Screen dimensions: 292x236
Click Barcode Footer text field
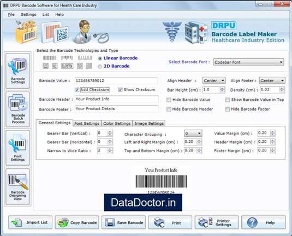[117, 109]
